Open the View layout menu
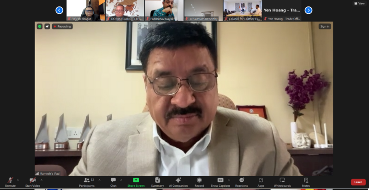Screen dimensions: 369x190 359,3
